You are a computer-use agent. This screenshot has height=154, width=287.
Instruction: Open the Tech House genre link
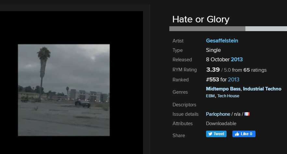point(228,96)
